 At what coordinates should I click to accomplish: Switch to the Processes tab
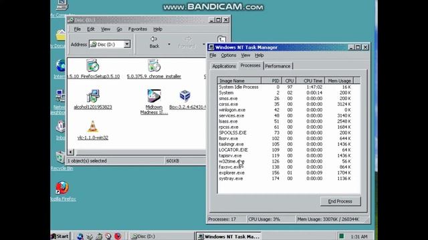(250, 65)
